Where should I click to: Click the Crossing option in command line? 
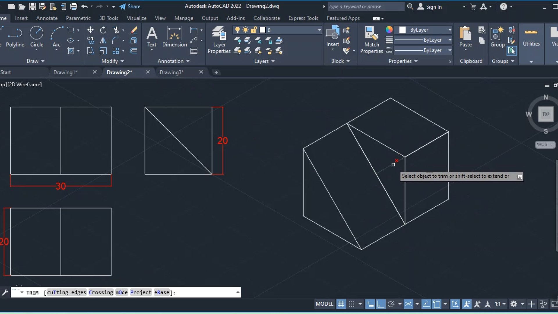click(101, 292)
